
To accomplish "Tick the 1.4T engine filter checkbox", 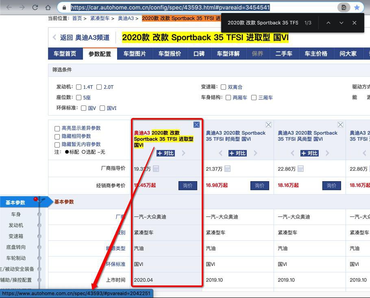I will click(79, 87).
